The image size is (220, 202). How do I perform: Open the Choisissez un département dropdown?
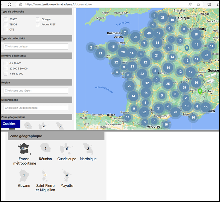(36, 108)
